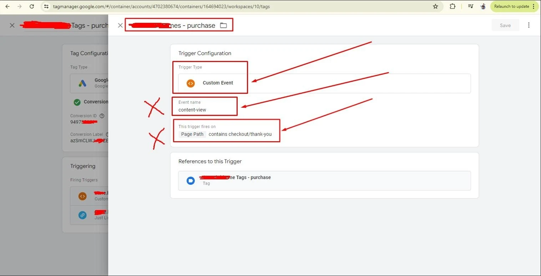This screenshot has height=276, width=541.
Task: Click the Firing Triggers label
Action: [84, 180]
